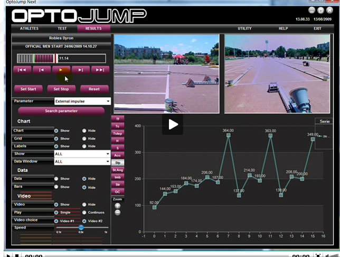Open the TEST menu
This screenshot has height=257, width=340.
click(62, 29)
